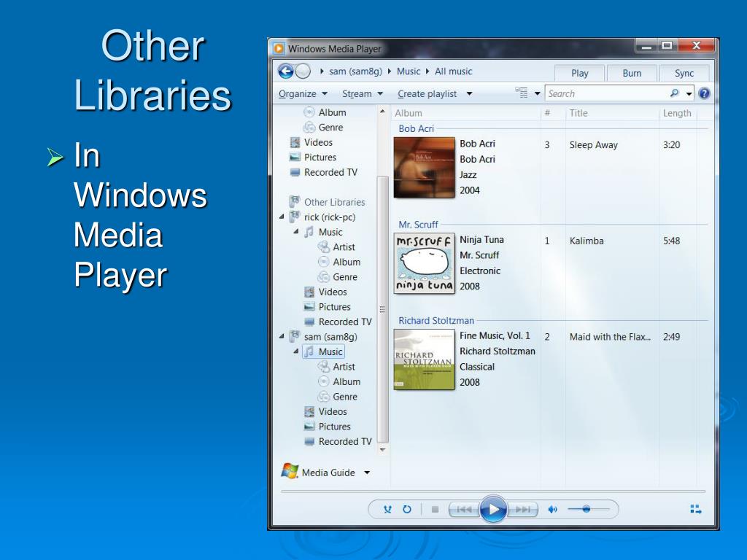Skip to the previous track

point(463,510)
